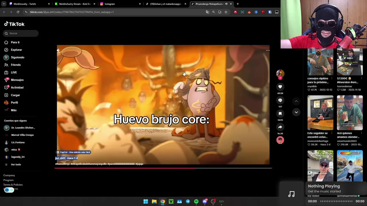The image size is (367, 206).
Task: Open the translate page icon
Action: 208,12
